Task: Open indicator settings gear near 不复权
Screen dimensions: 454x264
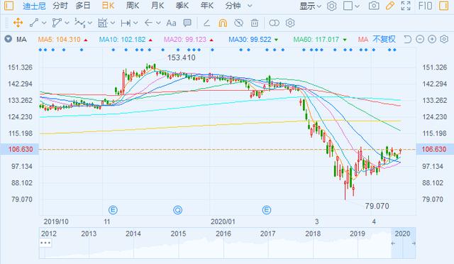Action: (x=444, y=39)
